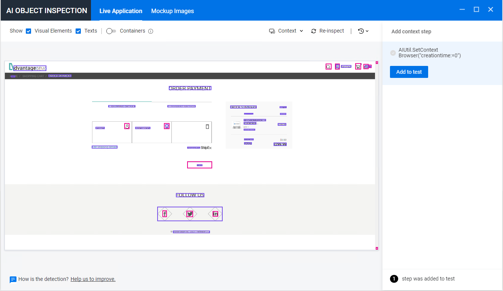The height and width of the screenshot is (291, 503).
Task: Select the detected Twitter bird icon
Action: pos(190,214)
